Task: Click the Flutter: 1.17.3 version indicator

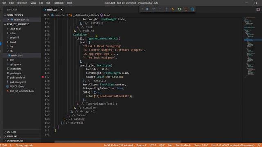Action: pyautogui.click(x=201, y=145)
